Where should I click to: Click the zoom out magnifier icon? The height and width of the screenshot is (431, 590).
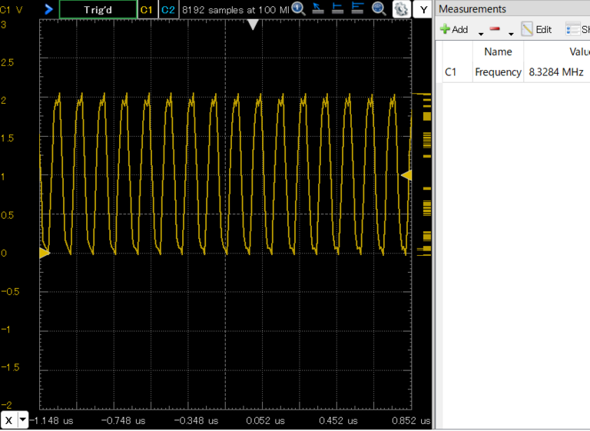pos(378,9)
